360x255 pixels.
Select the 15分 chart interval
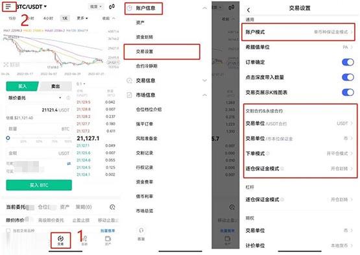[12, 18]
